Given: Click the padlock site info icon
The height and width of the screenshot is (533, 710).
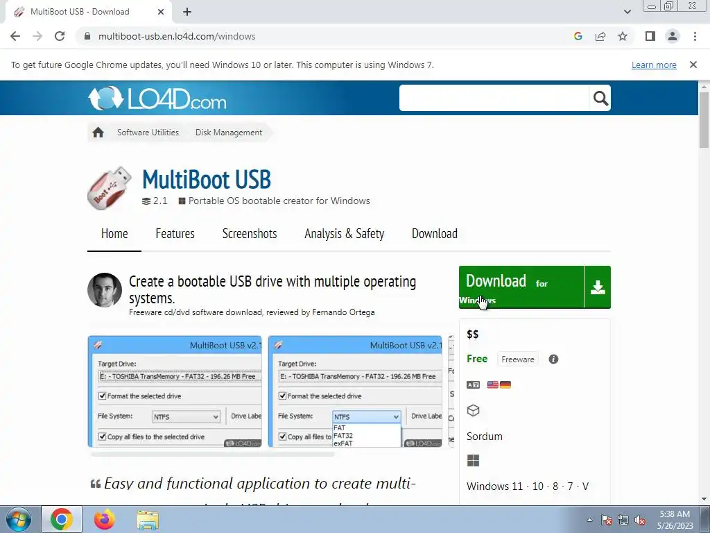Looking at the screenshot, I should 87,36.
